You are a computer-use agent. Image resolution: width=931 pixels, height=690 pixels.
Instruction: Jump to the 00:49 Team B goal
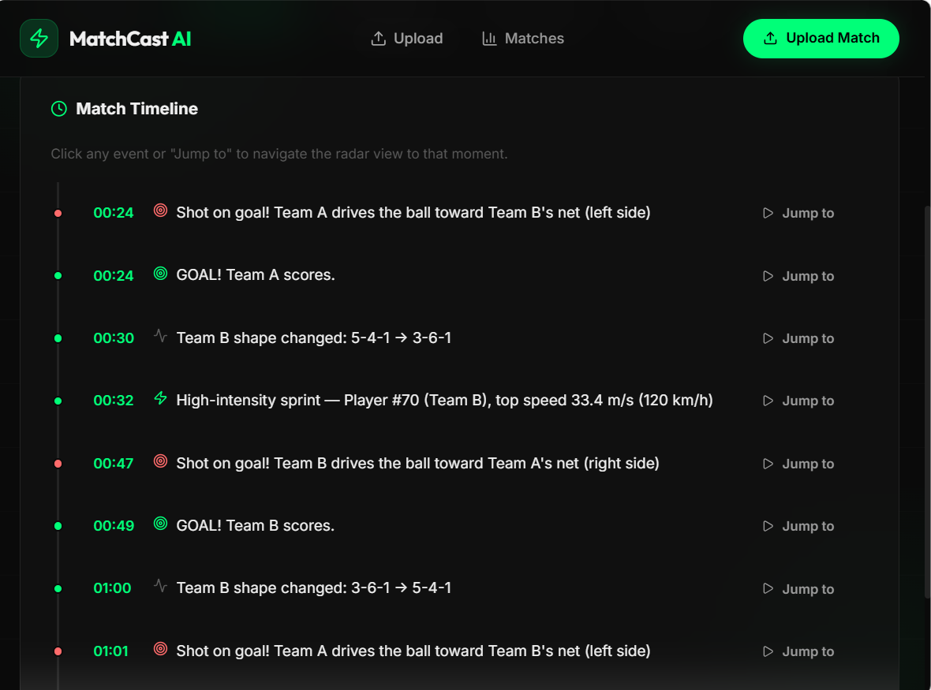798,526
